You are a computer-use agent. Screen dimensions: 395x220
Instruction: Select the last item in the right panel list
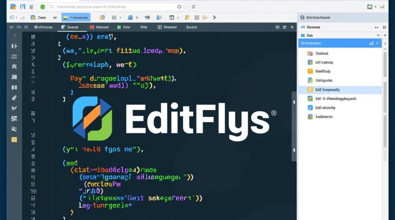[x=320, y=117]
